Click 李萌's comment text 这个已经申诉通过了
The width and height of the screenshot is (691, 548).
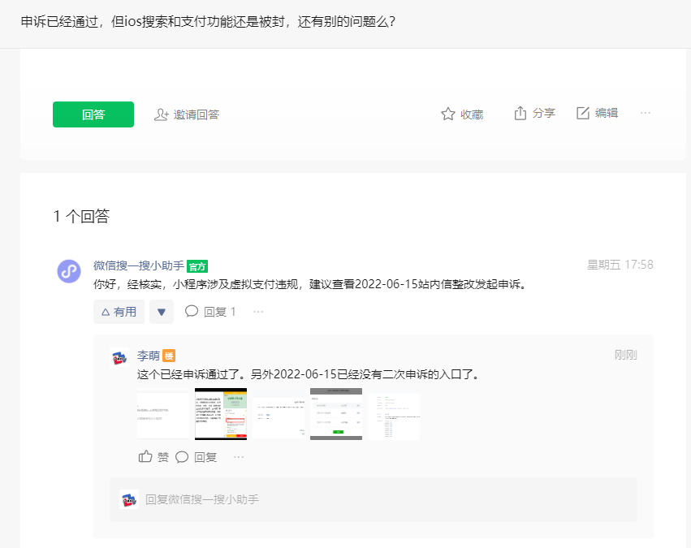click(308, 374)
